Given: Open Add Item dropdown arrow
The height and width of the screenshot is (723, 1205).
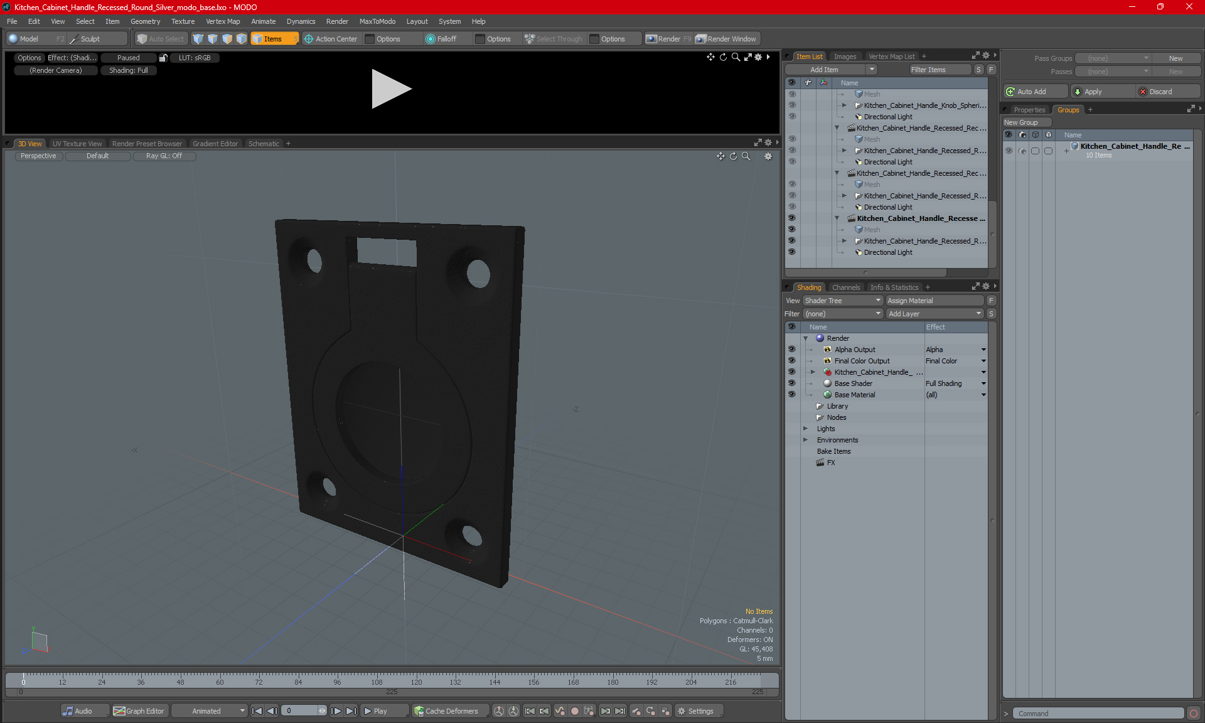Looking at the screenshot, I should pos(872,70).
